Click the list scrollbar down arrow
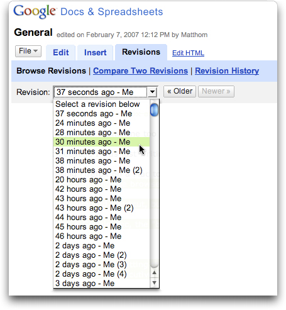This screenshot has width=286, height=310. click(155, 283)
